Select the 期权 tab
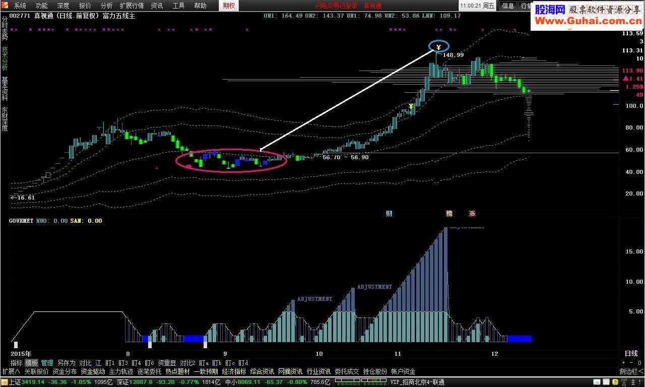Screen dimensions: 645x387 (229, 6)
